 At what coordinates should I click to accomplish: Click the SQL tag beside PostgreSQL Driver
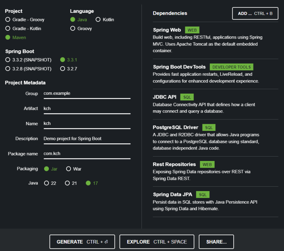(209, 128)
